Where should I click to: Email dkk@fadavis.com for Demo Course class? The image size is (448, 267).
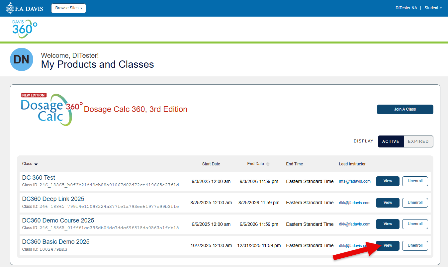pyautogui.click(x=355, y=224)
